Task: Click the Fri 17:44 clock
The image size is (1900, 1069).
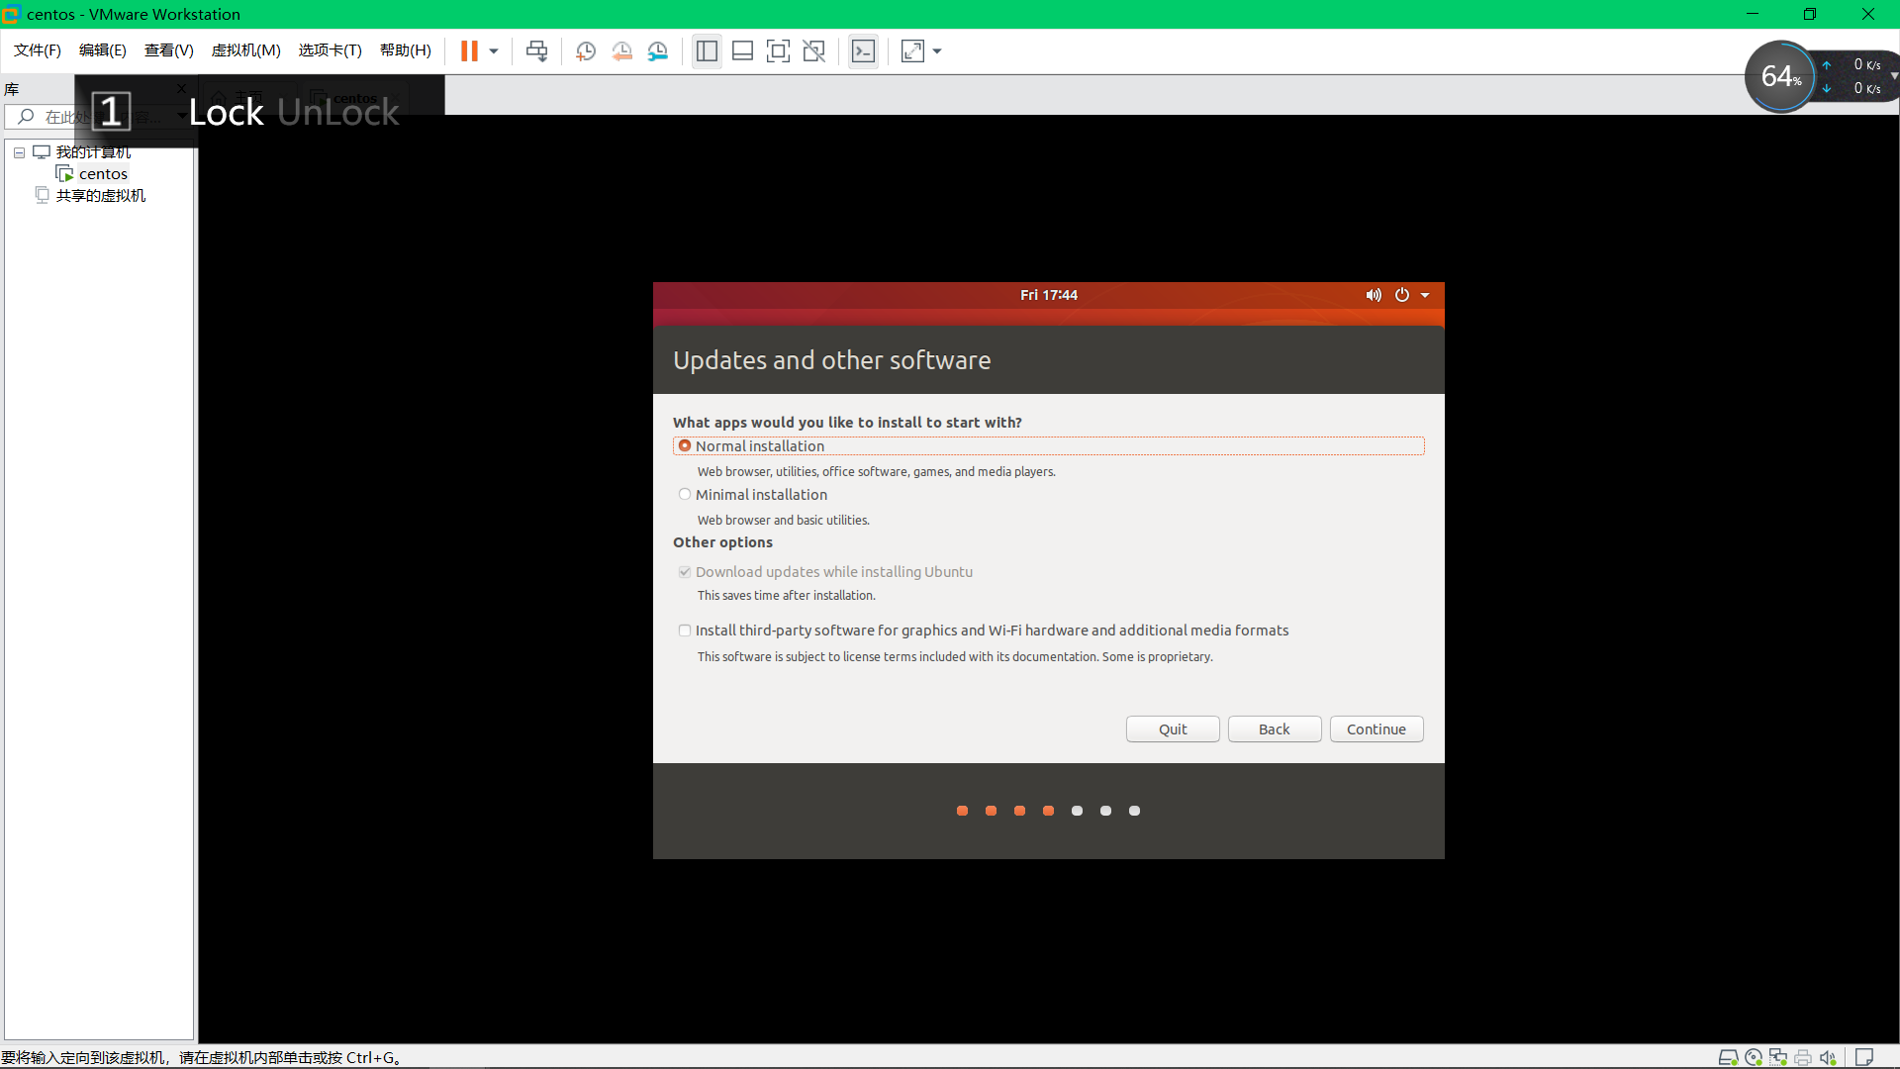Action: coord(1049,295)
